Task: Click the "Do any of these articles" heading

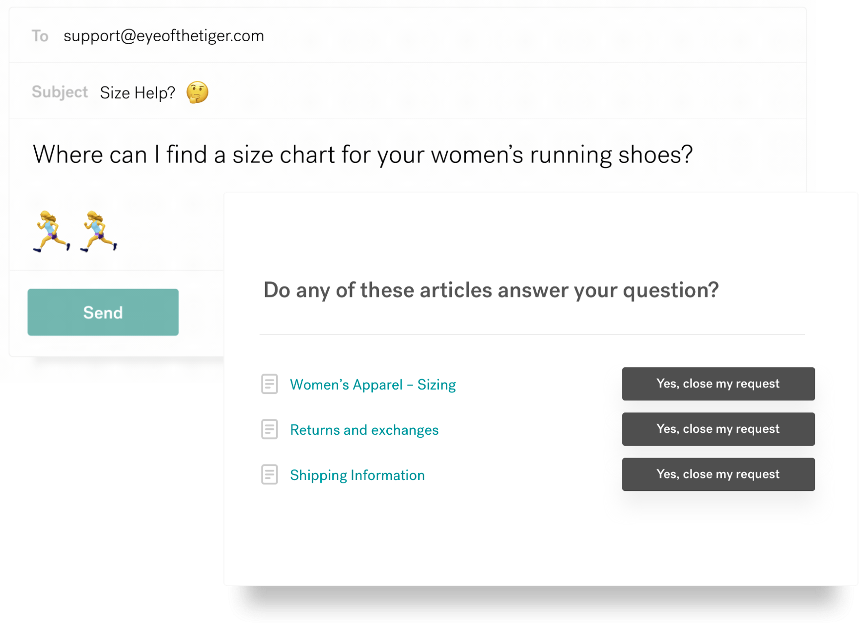Action: 491,290
